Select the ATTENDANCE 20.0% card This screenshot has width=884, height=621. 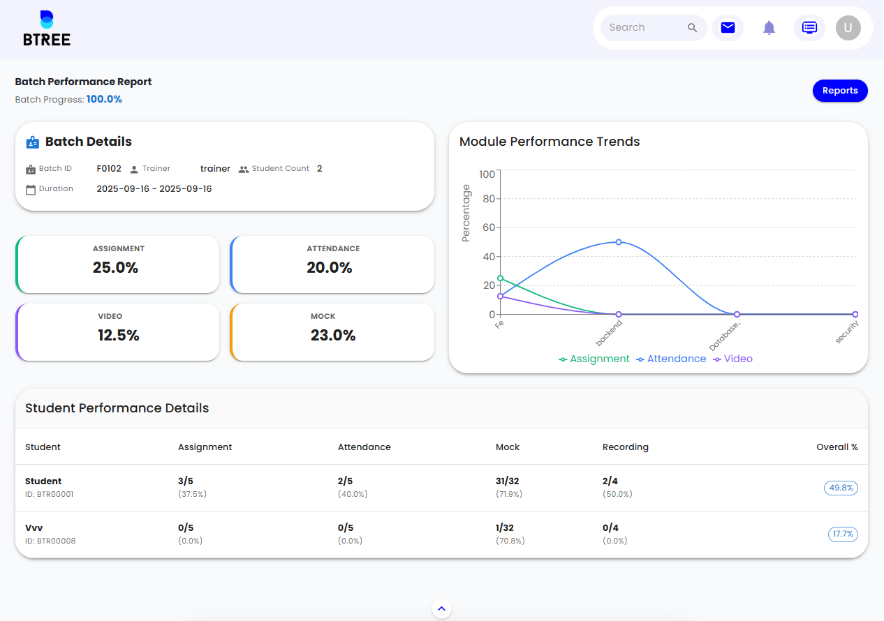[332, 264]
